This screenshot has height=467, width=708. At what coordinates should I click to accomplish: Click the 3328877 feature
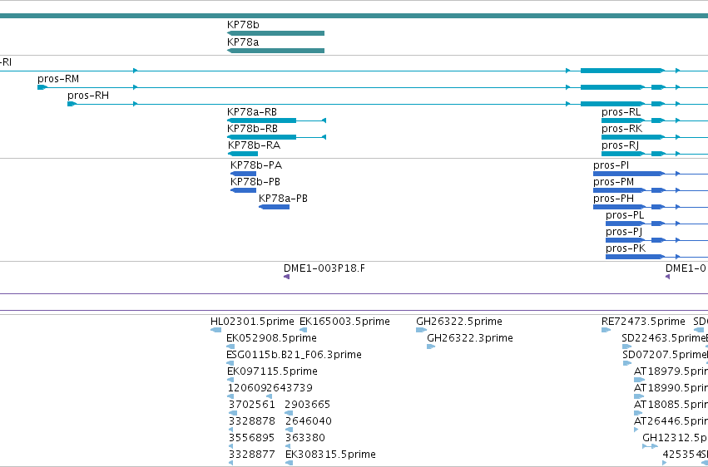[x=231, y=463]
